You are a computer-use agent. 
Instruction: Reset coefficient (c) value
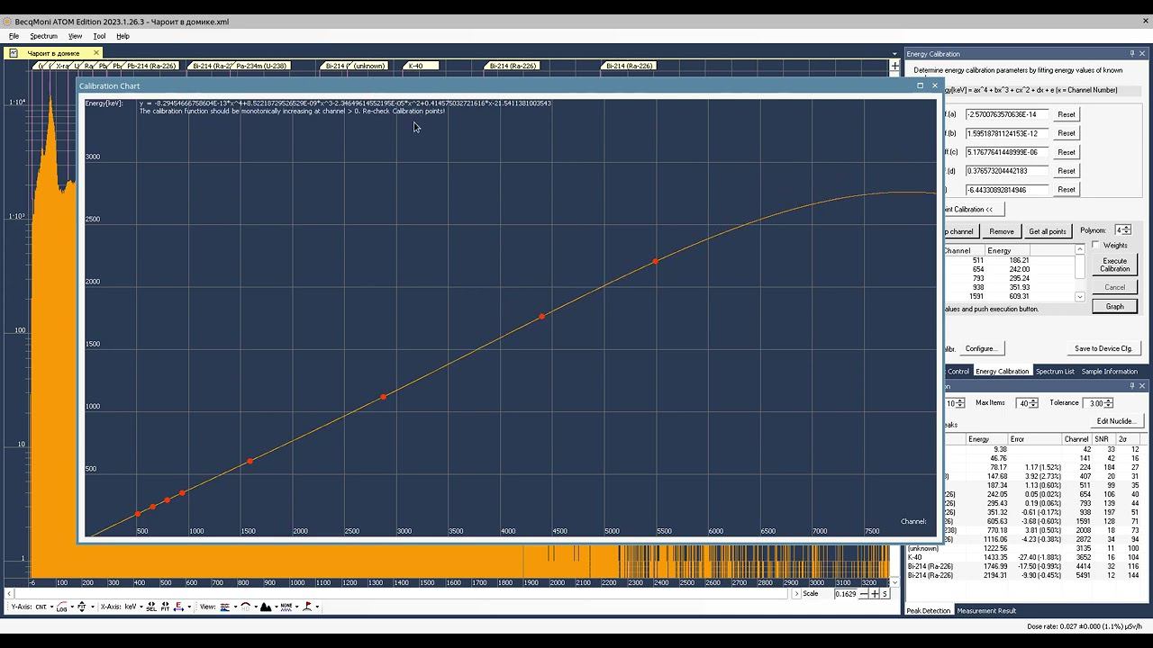pyautogui.click(x=1066, y=152)
